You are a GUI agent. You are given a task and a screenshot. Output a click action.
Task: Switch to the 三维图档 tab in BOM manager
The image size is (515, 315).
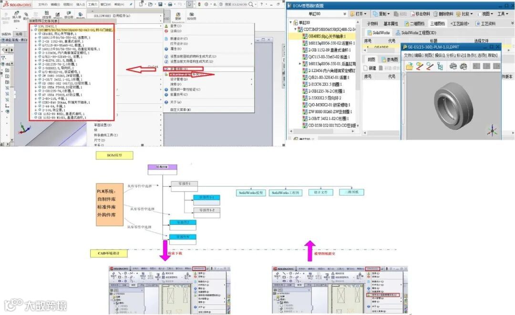[437, 24]
